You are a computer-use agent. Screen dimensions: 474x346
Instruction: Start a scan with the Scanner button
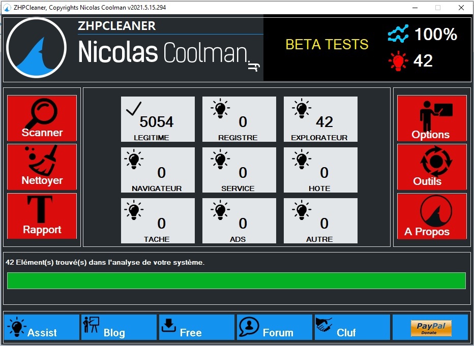(42, 118)
